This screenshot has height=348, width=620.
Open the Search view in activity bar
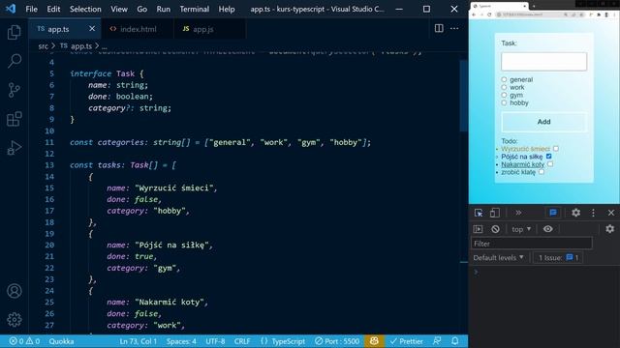tap(15, 61)
